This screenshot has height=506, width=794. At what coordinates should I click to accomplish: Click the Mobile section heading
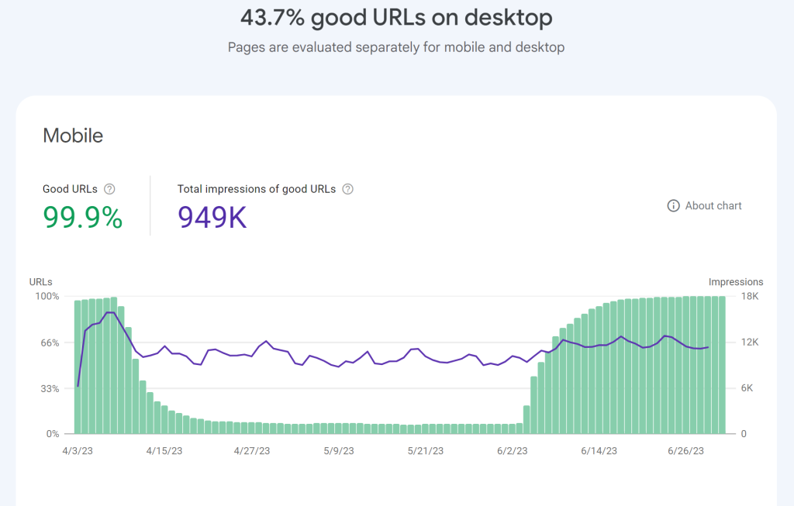point(72,136)
